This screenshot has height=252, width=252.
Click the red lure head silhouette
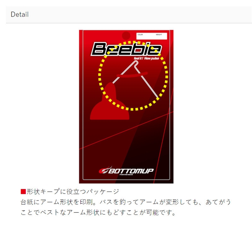tap(109, 101)
